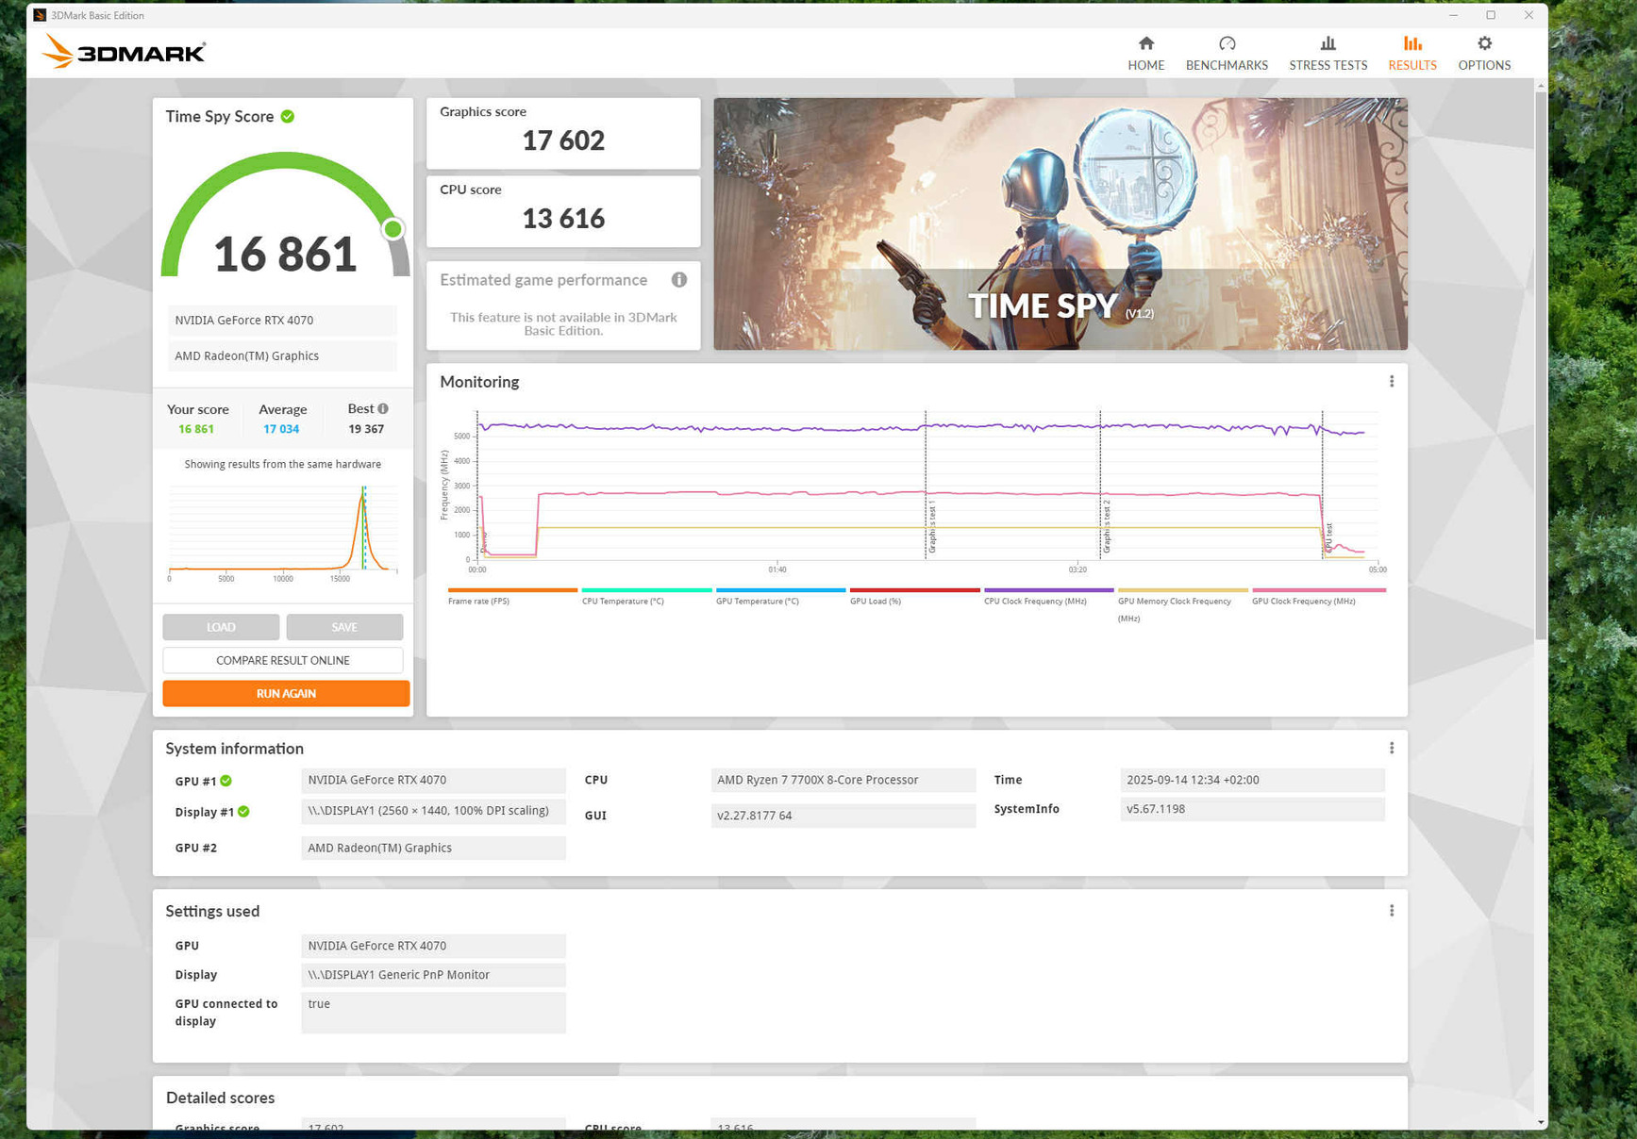Click the Best score 19 367
Screen dimensions: 1637x1139
pos(366,429)
